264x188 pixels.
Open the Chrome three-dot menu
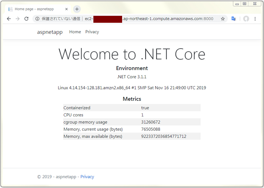[255, 19]
